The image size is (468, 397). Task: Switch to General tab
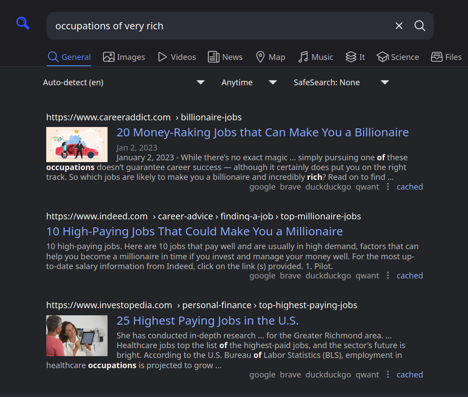click(69, 57)
